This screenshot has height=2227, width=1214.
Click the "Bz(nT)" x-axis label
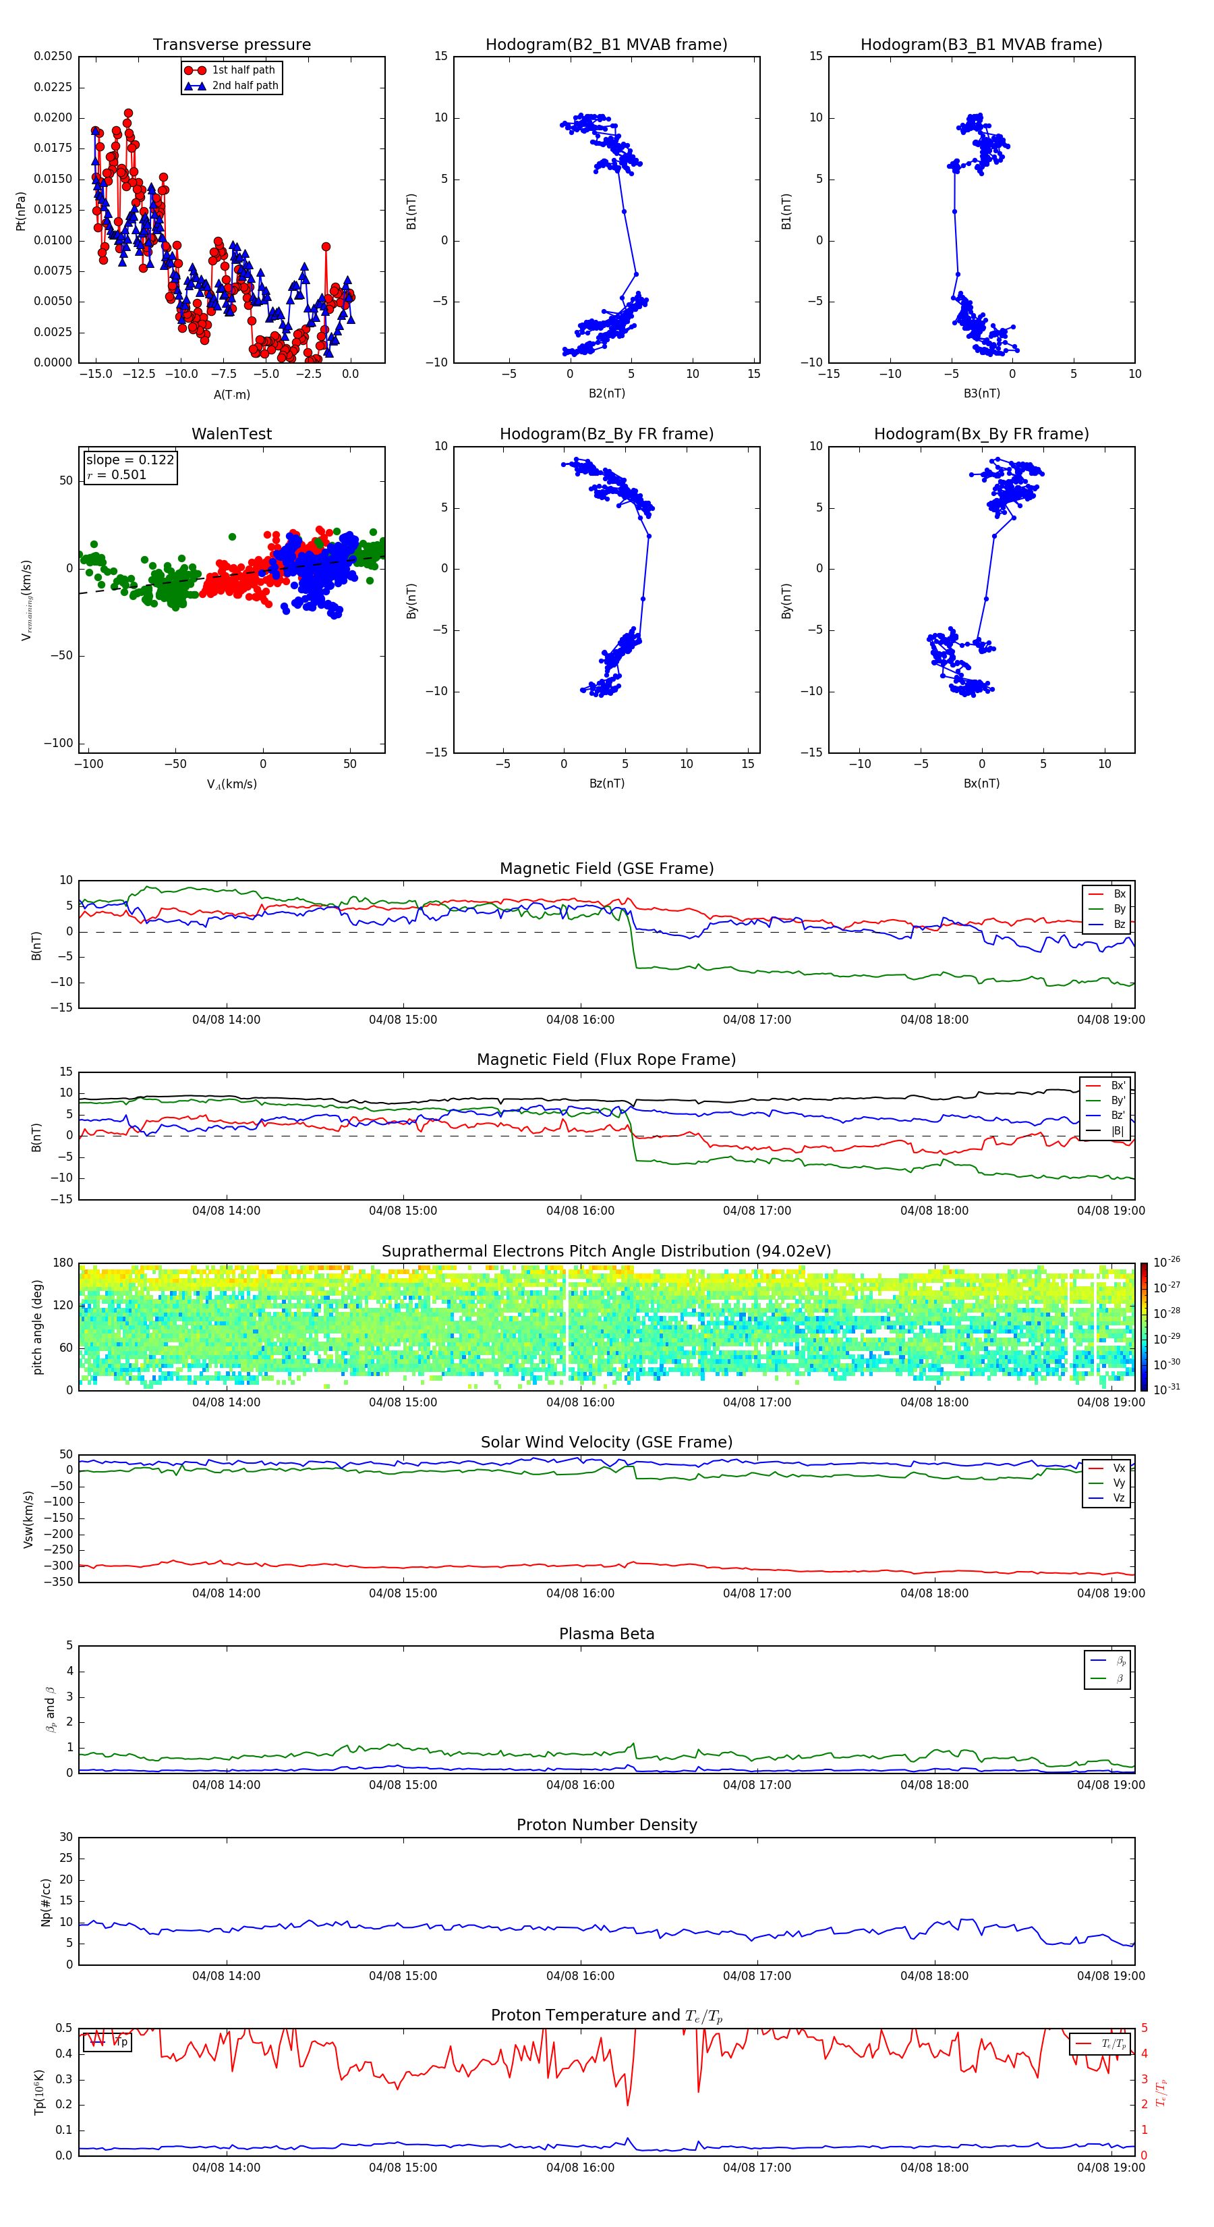coord(606,783)
